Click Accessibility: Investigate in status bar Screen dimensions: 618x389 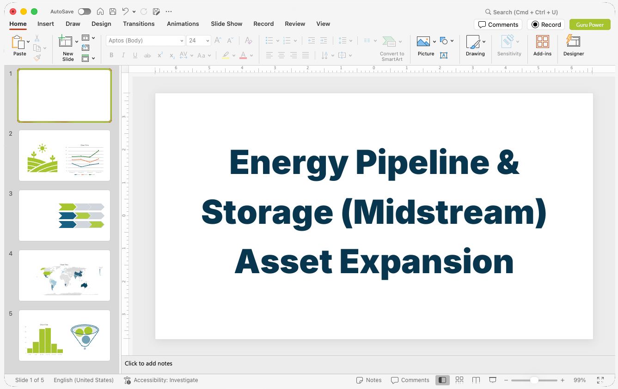pos(161,380)
